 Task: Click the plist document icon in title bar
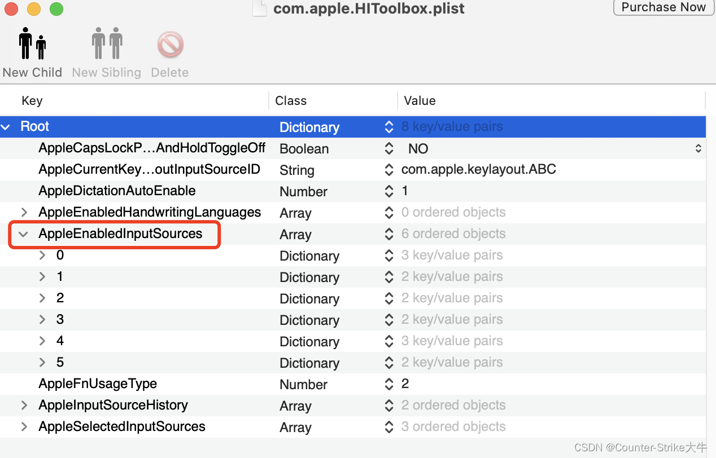(x=260, y=8)
